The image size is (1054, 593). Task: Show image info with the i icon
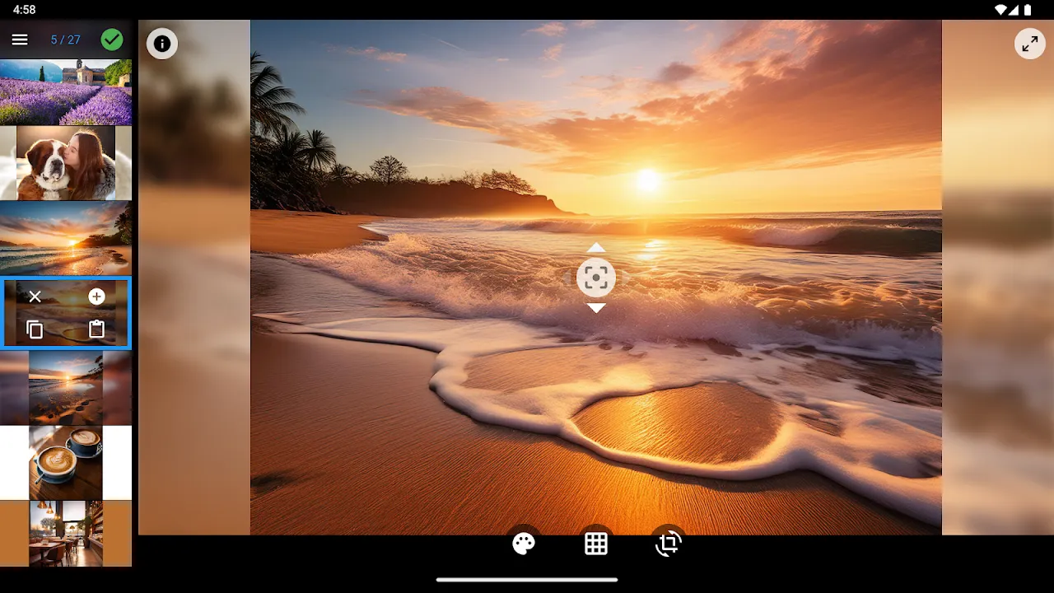tap(162, 44)
